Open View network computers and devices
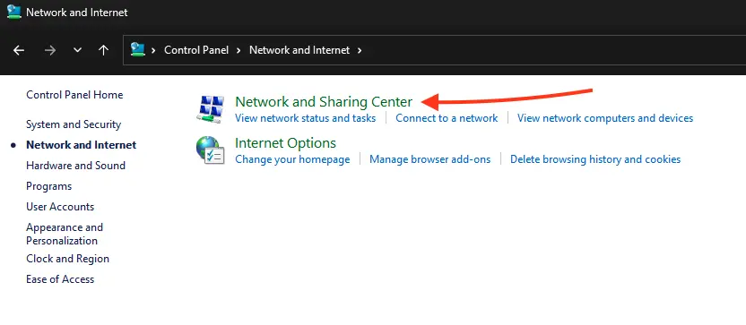The image size is (746, 325). pyautogui.click(x=605, y=118)
